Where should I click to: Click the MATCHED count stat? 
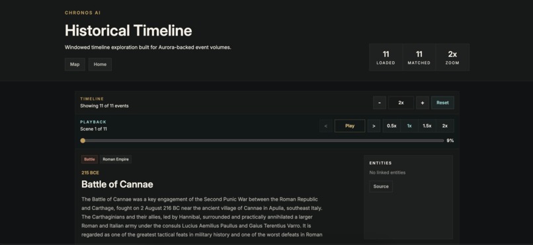pyautogui.click(x=419, y=57)
